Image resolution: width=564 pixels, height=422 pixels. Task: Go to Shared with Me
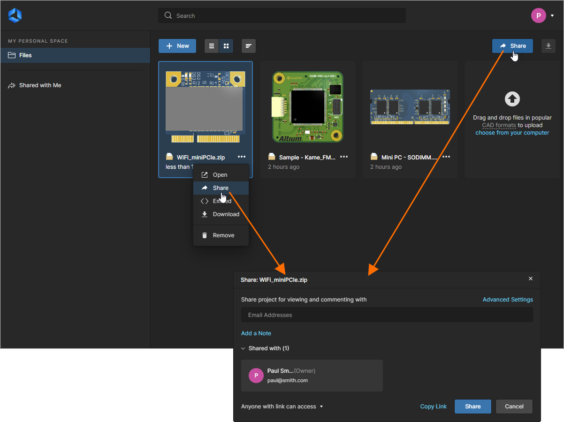pos(40,85)
